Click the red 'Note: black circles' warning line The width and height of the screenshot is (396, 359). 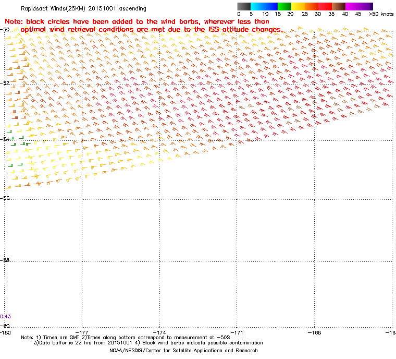point(137,21)
